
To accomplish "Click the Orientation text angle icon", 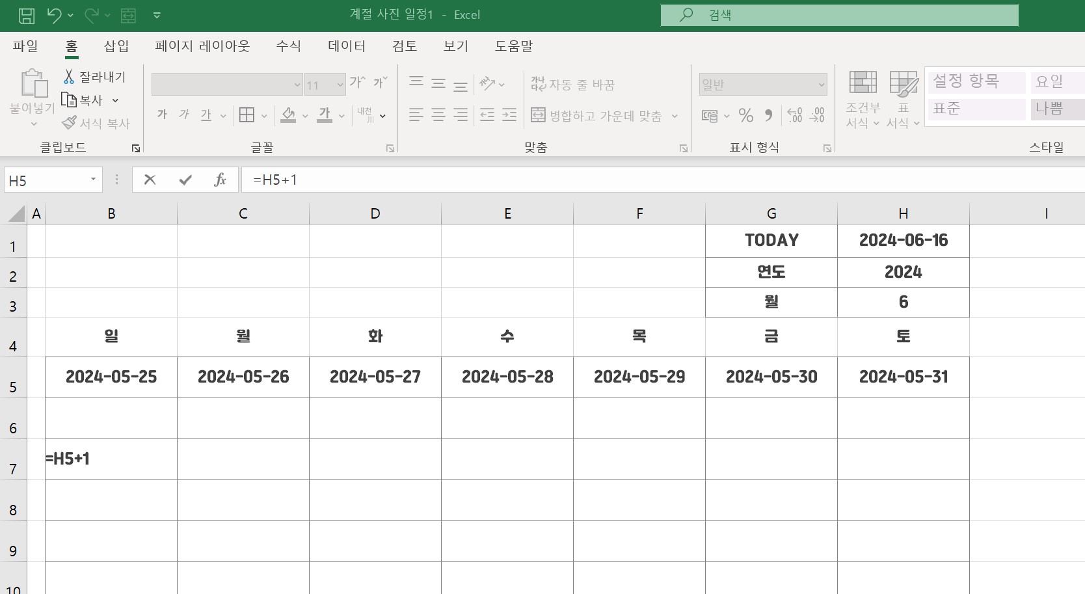I will click(487, 83).
